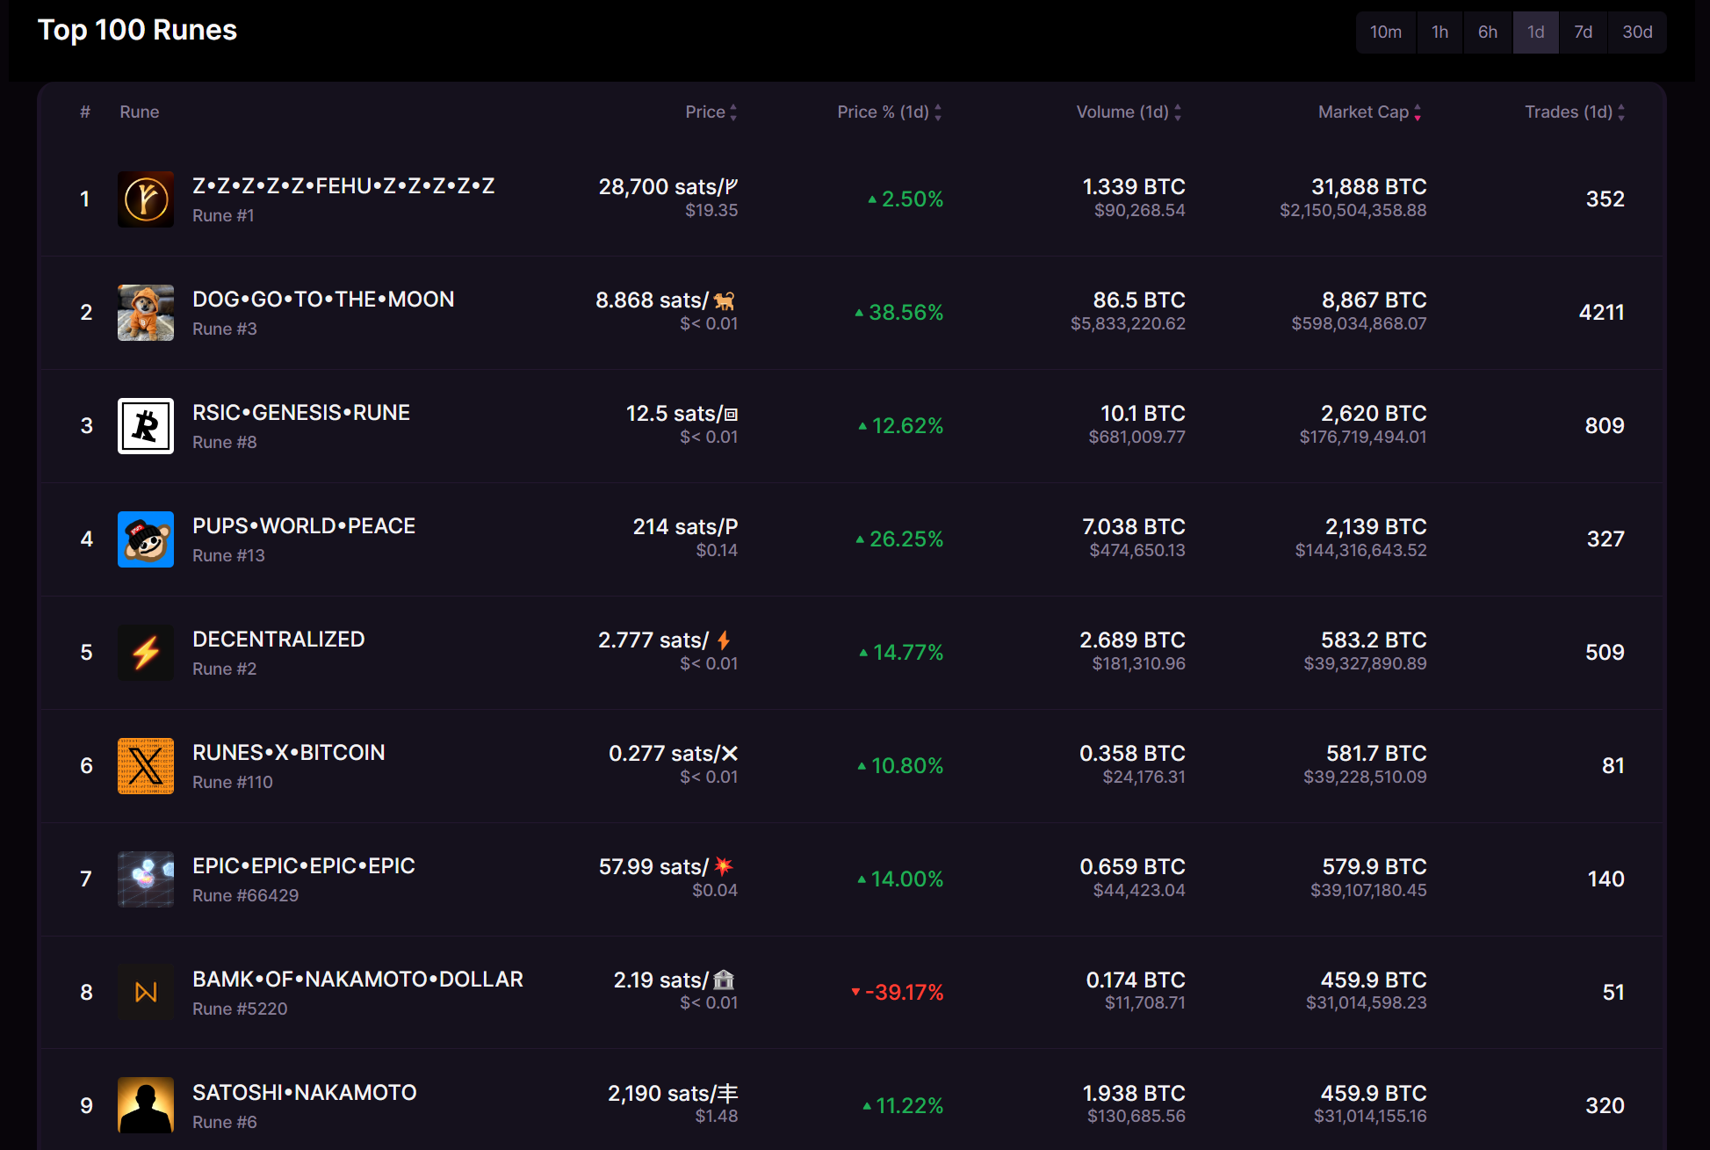Open the SATOSHI•NAKAMOTO rune link

click(x=304, y=1093)
